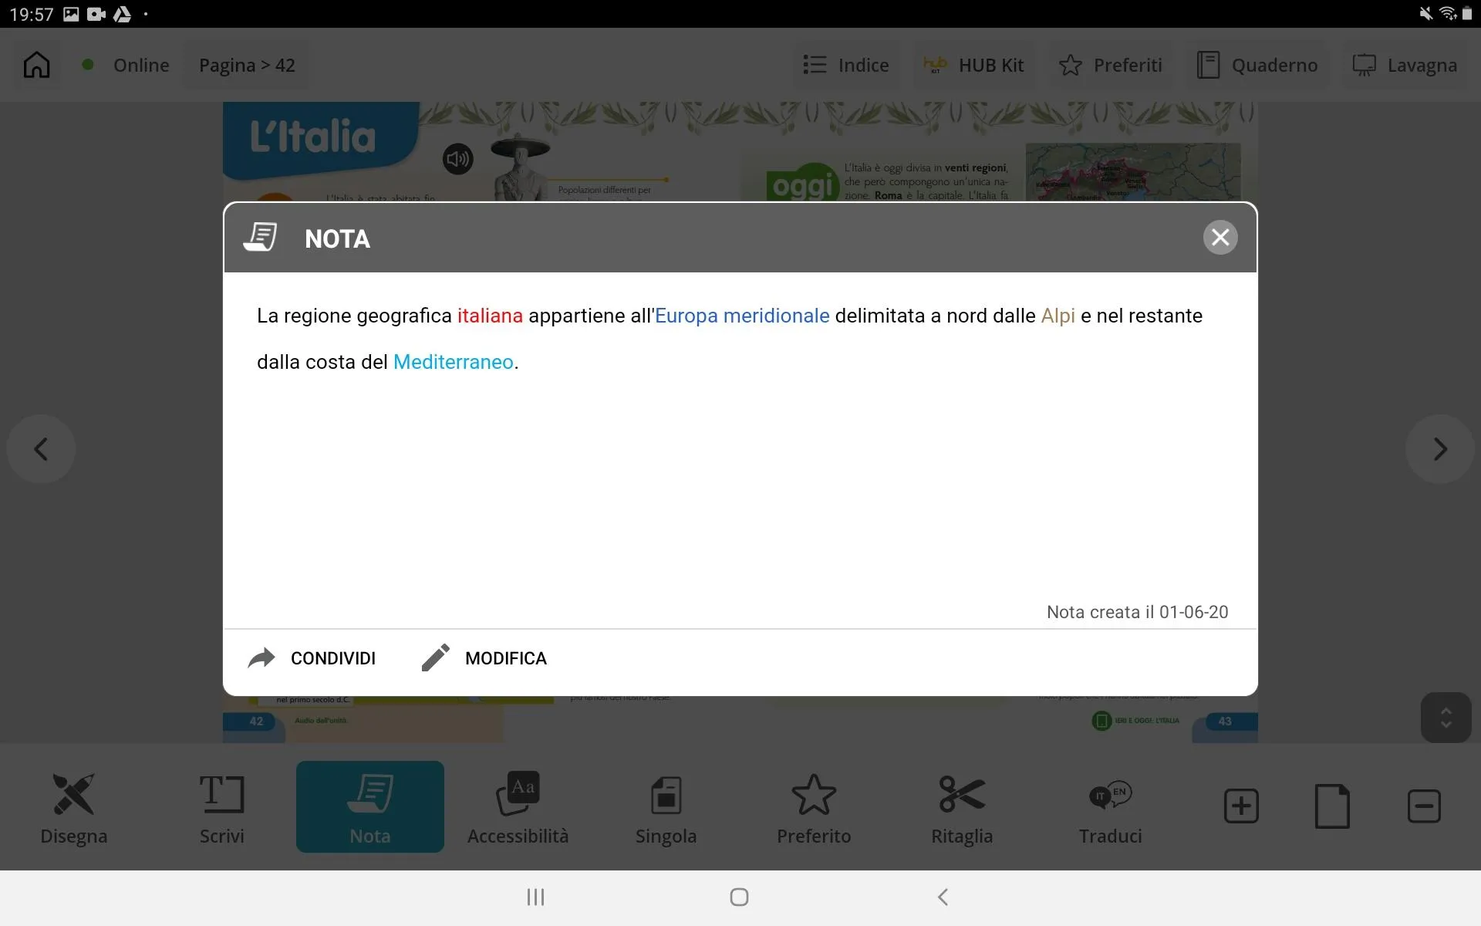The image size is (1481, 926).
Task: Open the Accessibilità (Accessibility) tool
Action: [x=518, y=806]
